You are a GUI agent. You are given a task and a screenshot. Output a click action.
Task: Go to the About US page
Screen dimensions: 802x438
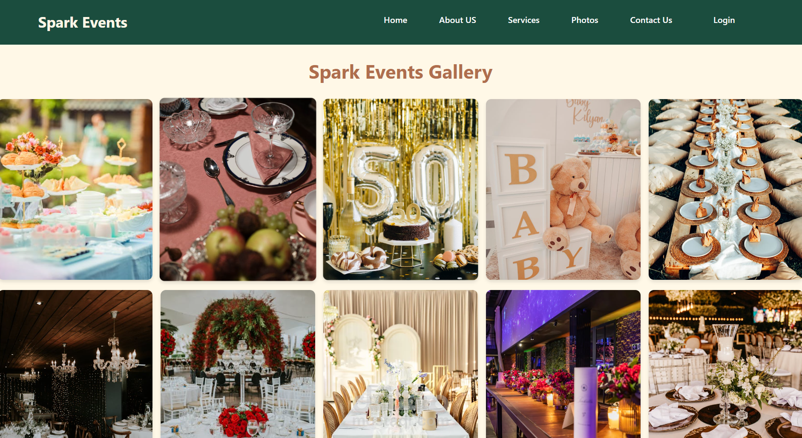click(457, 20)
